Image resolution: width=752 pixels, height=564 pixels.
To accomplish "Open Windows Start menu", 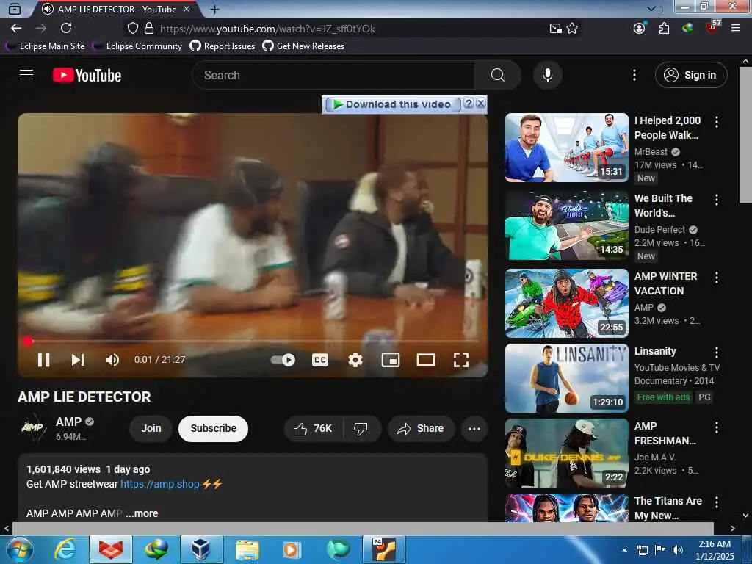I will [x=20, y=549].
